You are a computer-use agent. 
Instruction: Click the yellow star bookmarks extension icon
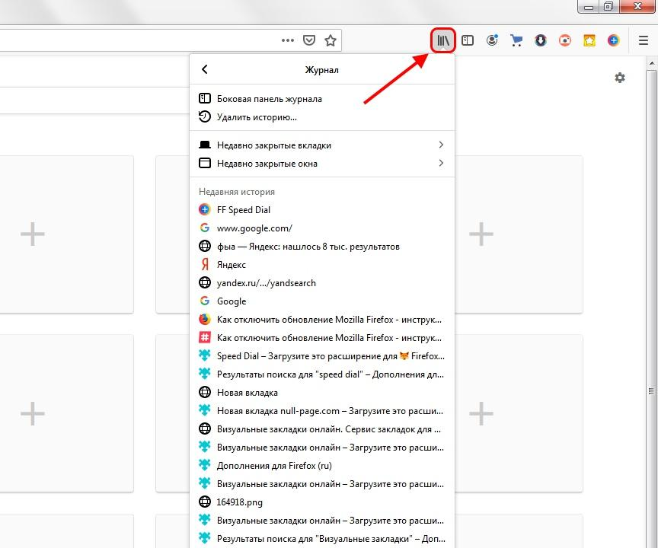(x=589, y=40)
